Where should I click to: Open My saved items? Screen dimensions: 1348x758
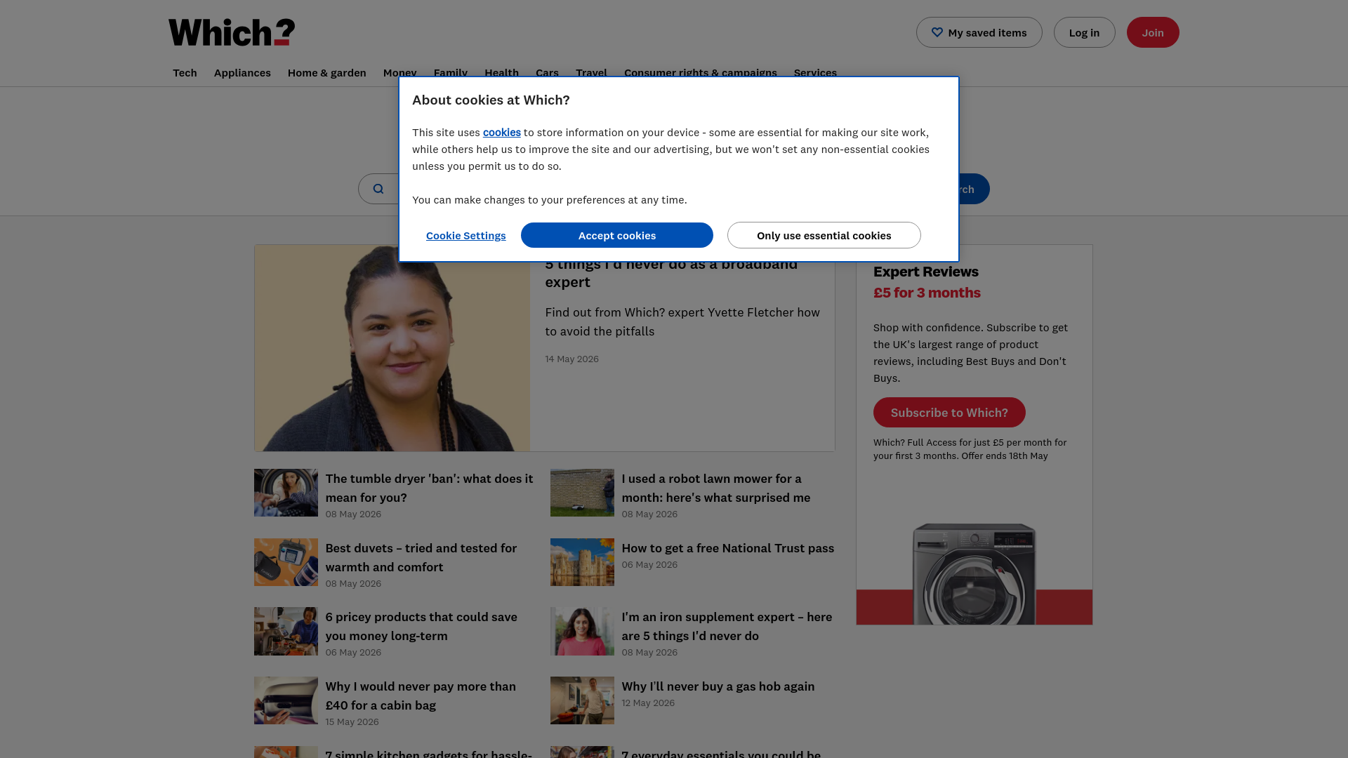979,32
